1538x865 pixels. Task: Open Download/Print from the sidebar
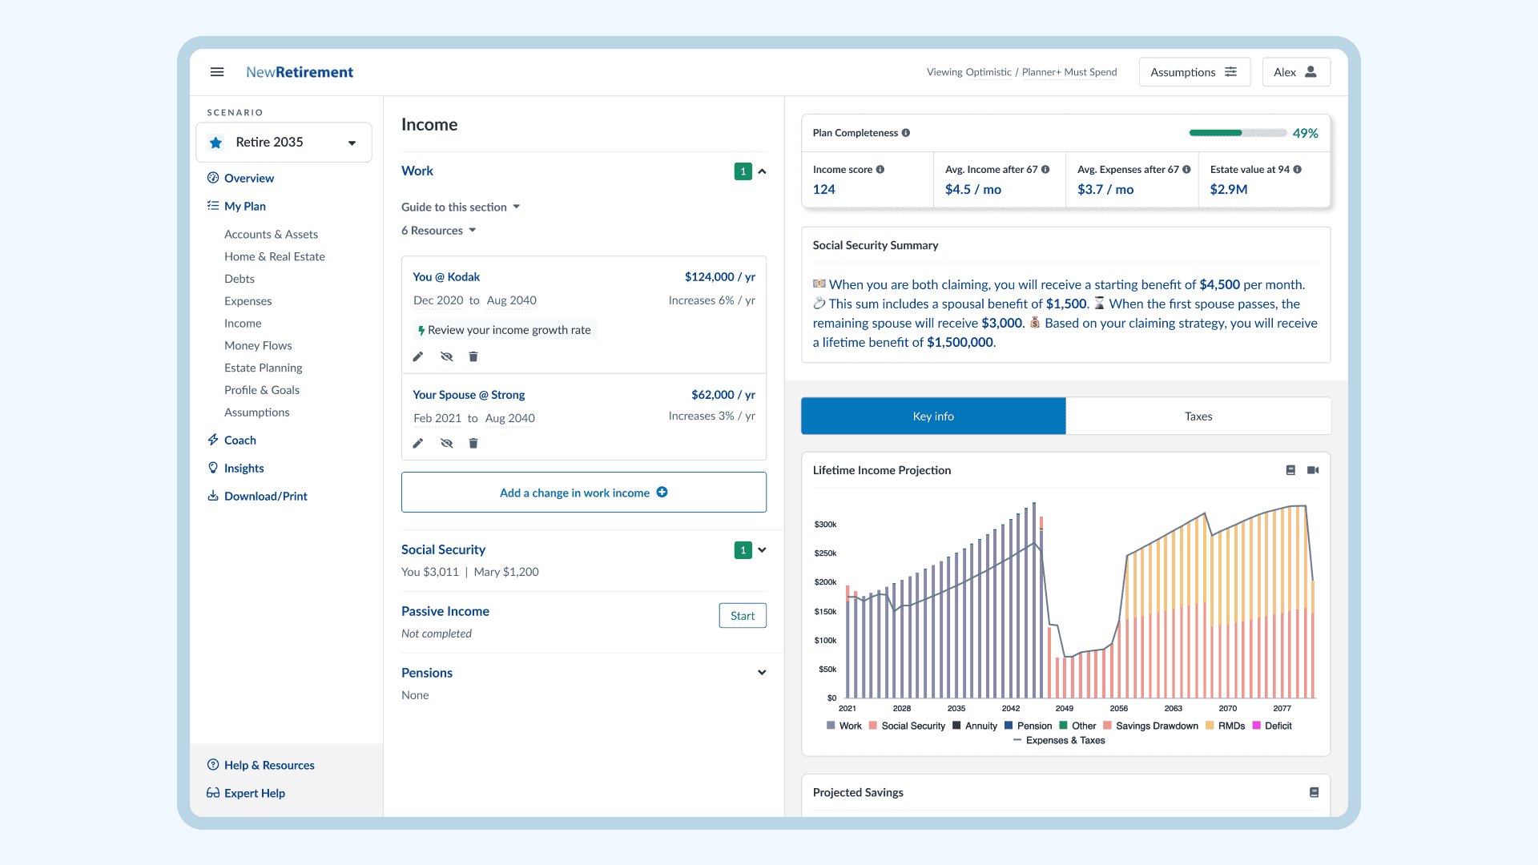point(265,496)
